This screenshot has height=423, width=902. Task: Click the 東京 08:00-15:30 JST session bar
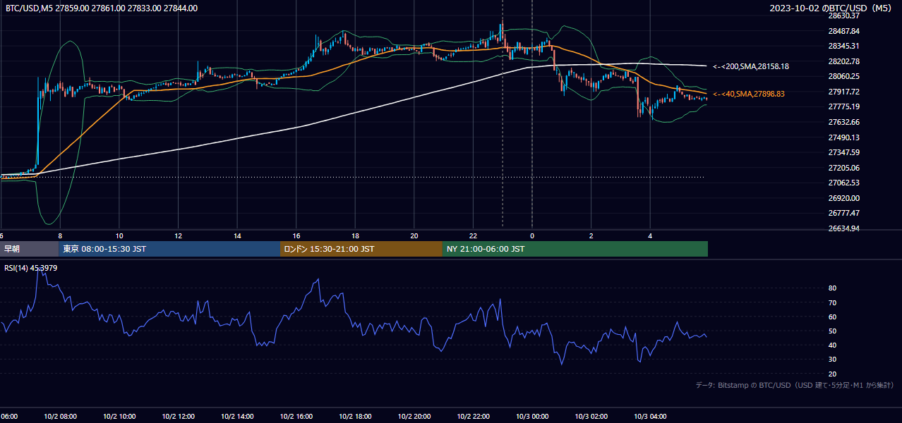169,249
